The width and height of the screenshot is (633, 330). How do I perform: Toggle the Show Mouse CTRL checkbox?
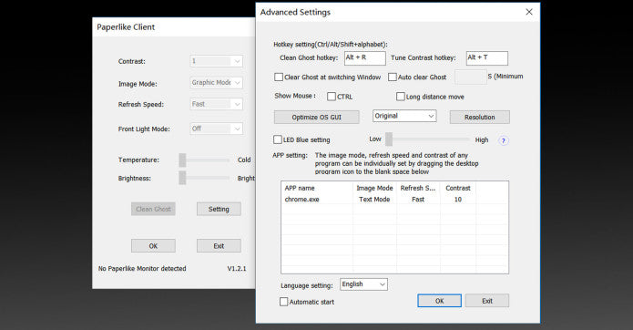tap(332, 97)
